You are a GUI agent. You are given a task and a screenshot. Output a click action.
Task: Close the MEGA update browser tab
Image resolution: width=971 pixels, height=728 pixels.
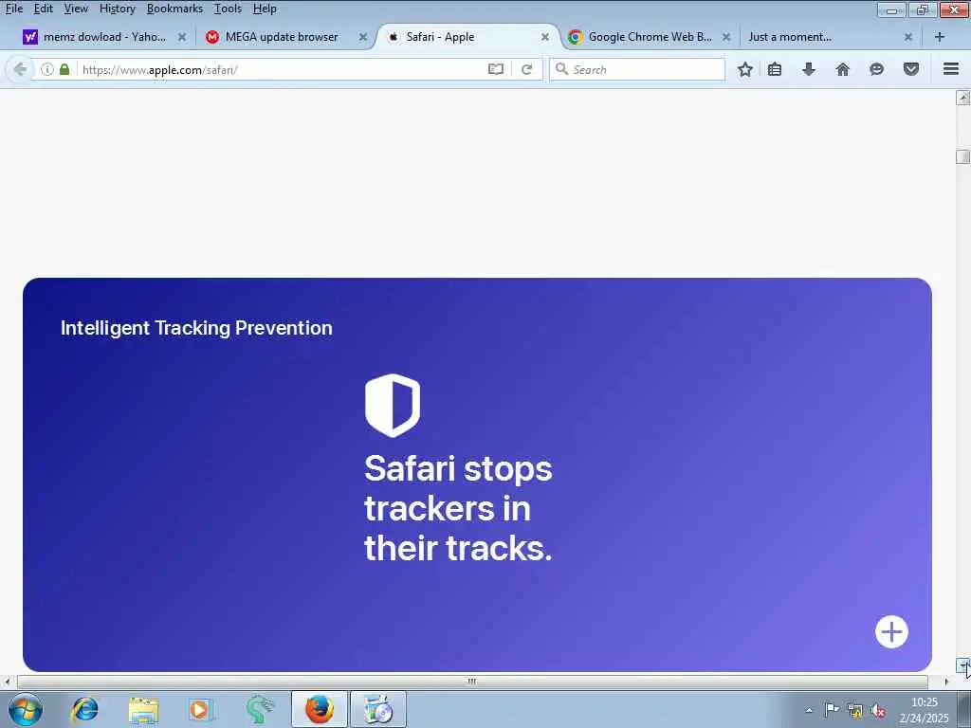363,37
